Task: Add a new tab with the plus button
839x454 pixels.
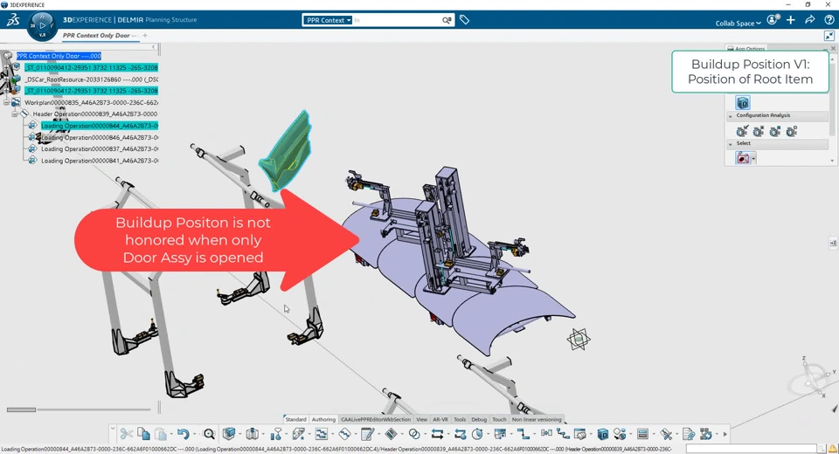Action: pyautogui.click(x=145, y=35)
